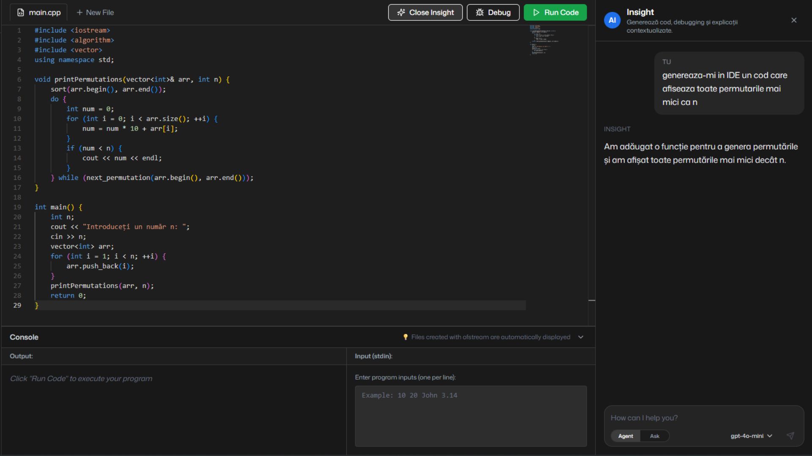The height and width of the screenshot is (456, 812).
Task: Collapse the console hint with the chevron
Action: [x=581, y=337]
